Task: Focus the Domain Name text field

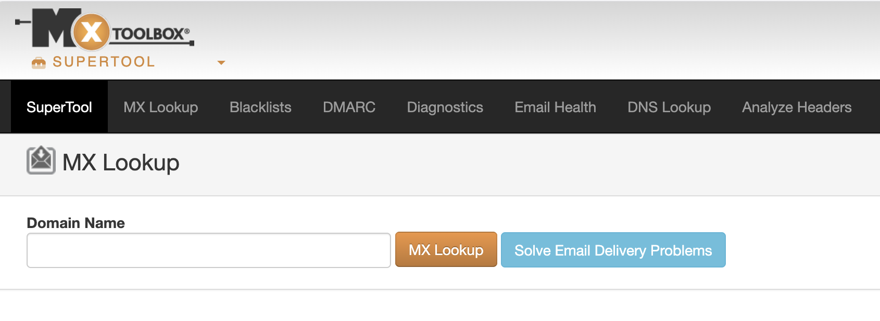Action: pyautogui.click(x=209, y=250)
